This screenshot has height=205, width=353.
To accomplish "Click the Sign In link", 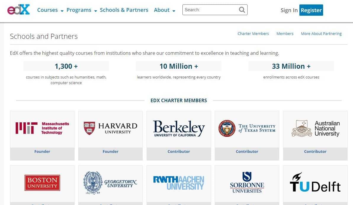I will click(x=289, y=10).
